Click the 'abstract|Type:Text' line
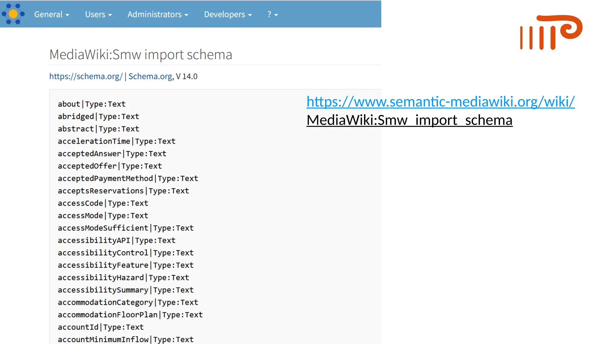The height and width of the screenshot is (344, 611). [x=98, y=129]
